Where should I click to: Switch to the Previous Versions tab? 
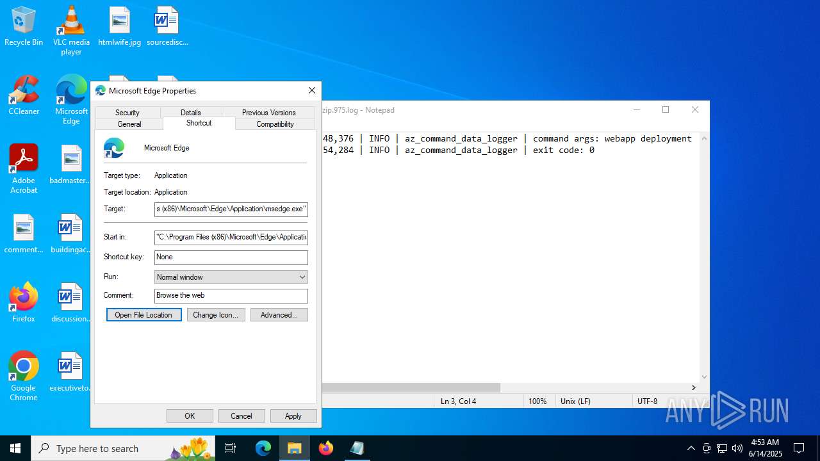click(x=269, y=112)
